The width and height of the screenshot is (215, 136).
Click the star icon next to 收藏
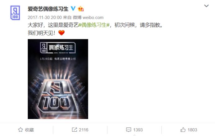(21, 130)
